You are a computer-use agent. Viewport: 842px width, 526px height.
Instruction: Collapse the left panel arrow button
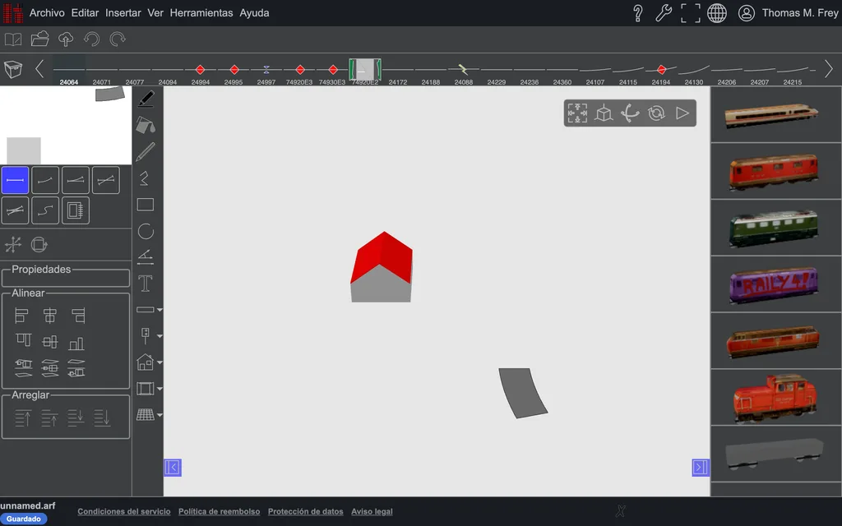[x=173, y=468]
